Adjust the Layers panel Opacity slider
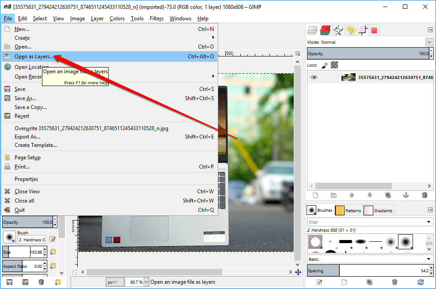 (x=368, y=53)
